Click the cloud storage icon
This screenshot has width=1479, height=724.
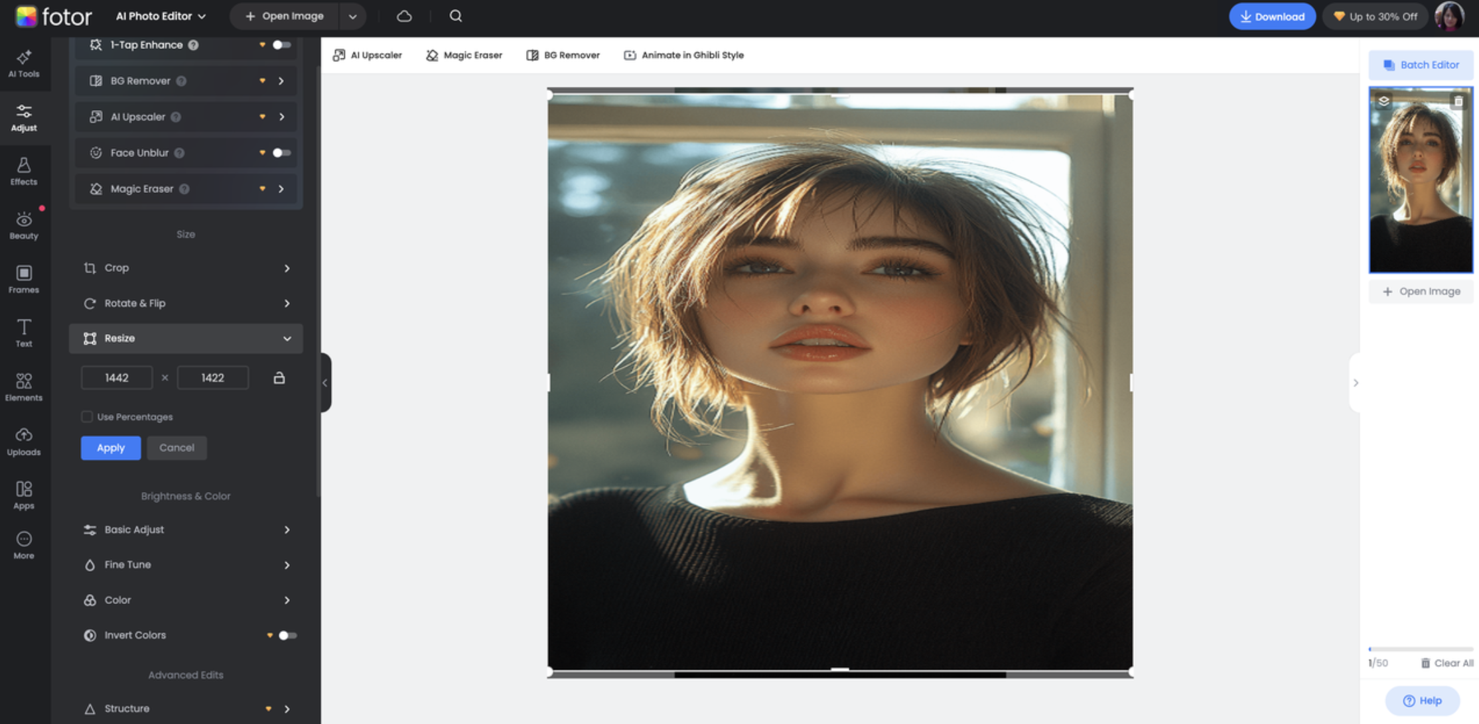point(404,16)
